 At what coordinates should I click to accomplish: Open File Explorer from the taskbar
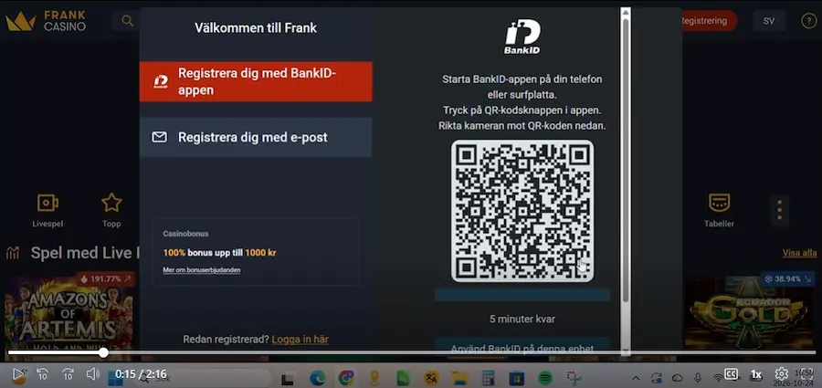[459, 378]
